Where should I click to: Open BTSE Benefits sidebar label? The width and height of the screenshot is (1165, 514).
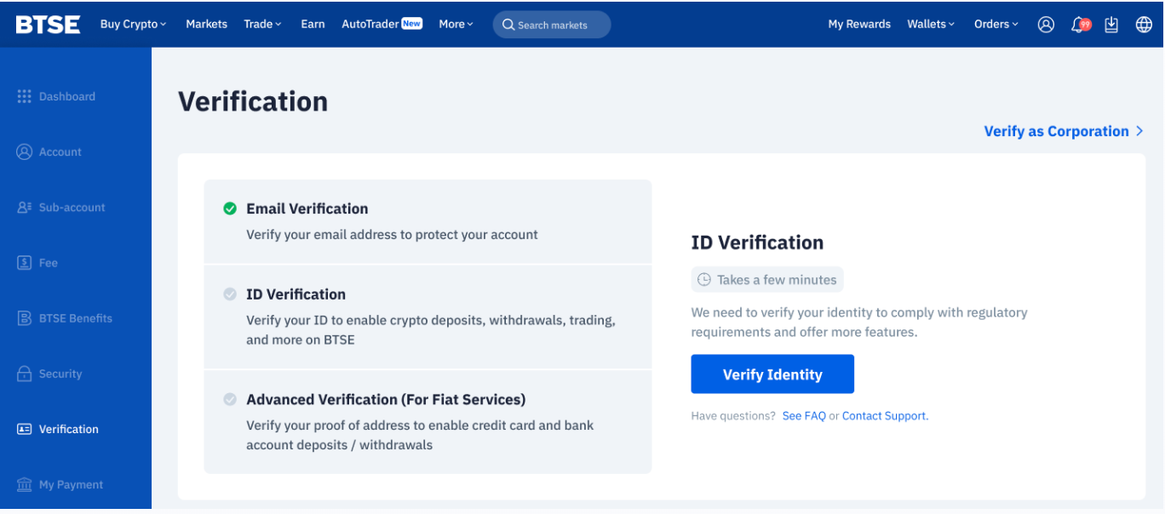(76, 318)
